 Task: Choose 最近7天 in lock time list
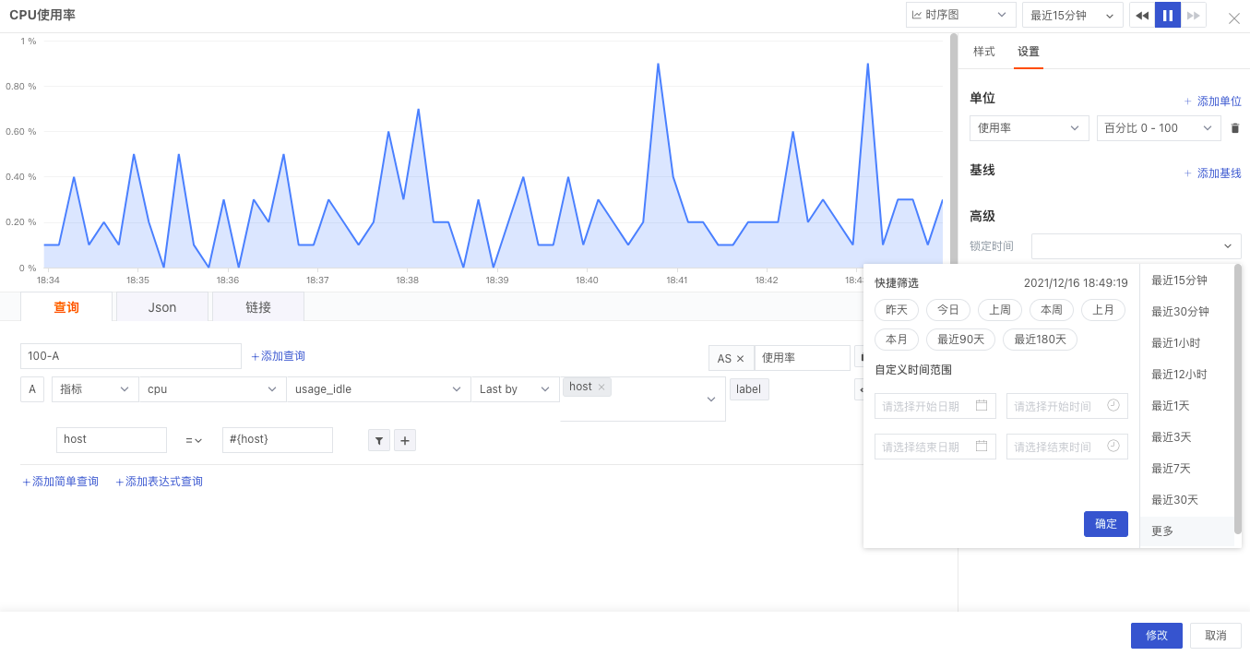click(x=1186, y=469)
